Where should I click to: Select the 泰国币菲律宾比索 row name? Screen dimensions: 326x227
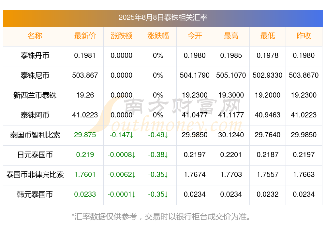click(35, 175)
